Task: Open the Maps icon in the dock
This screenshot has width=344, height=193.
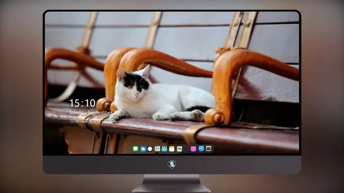Action: coord(157,149)
